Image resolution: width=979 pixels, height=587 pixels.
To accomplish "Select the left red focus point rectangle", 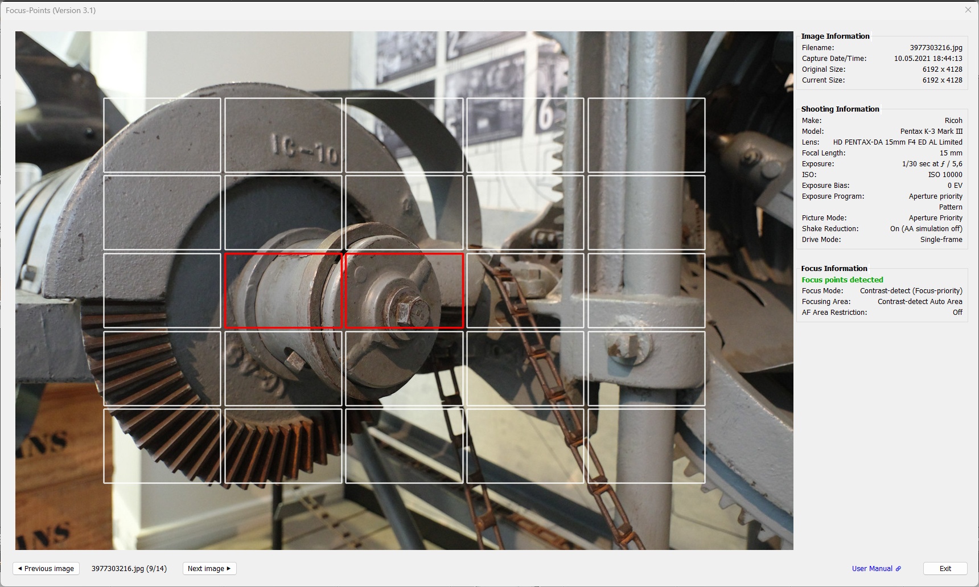I will click(283, 292).
